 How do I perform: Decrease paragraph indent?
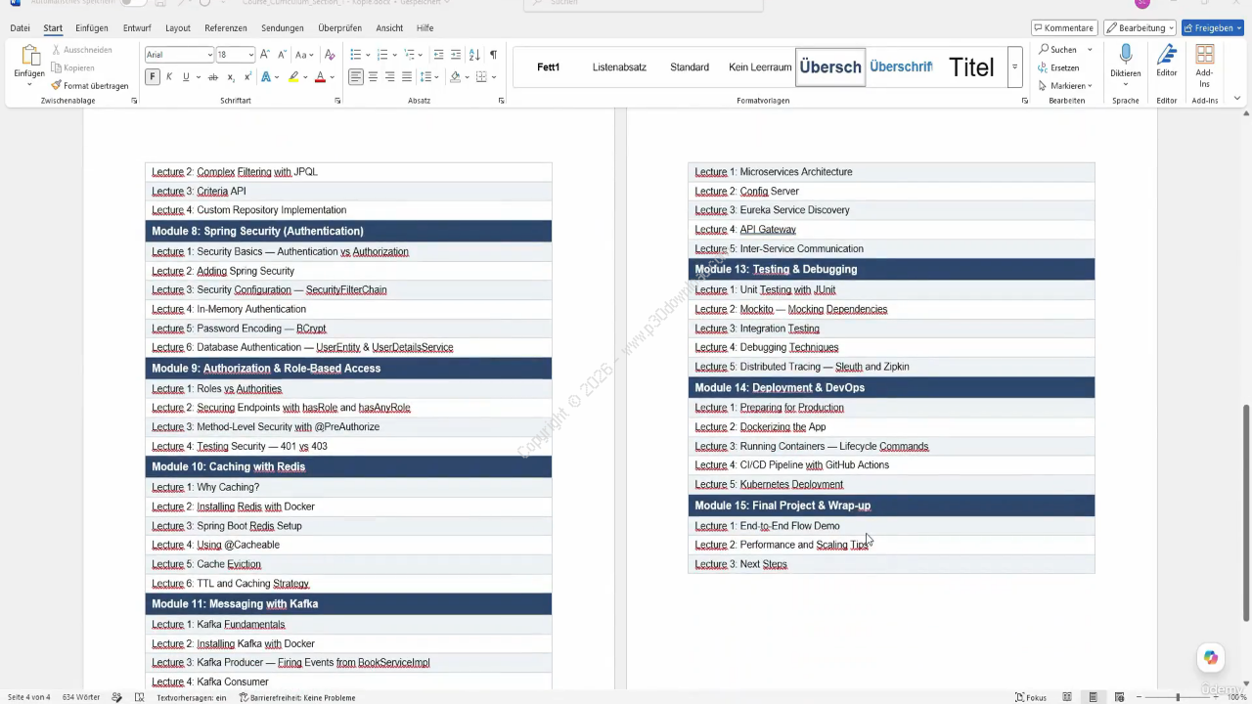pos(438,55)
